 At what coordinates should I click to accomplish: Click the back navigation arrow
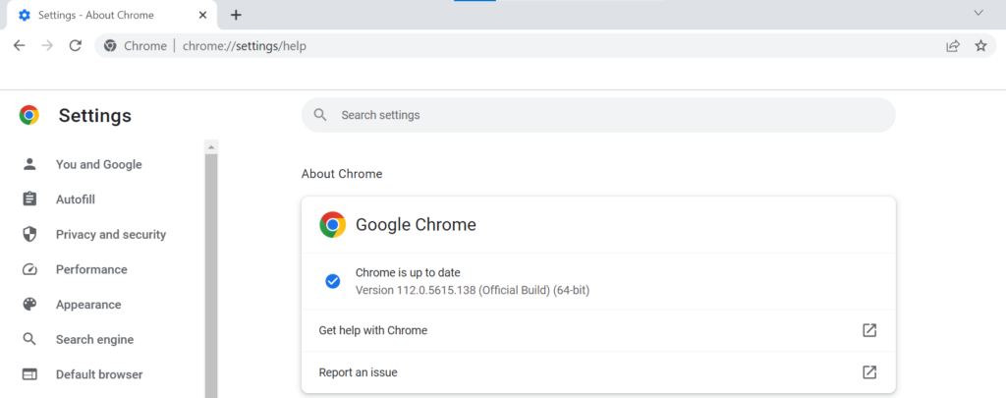20,46
